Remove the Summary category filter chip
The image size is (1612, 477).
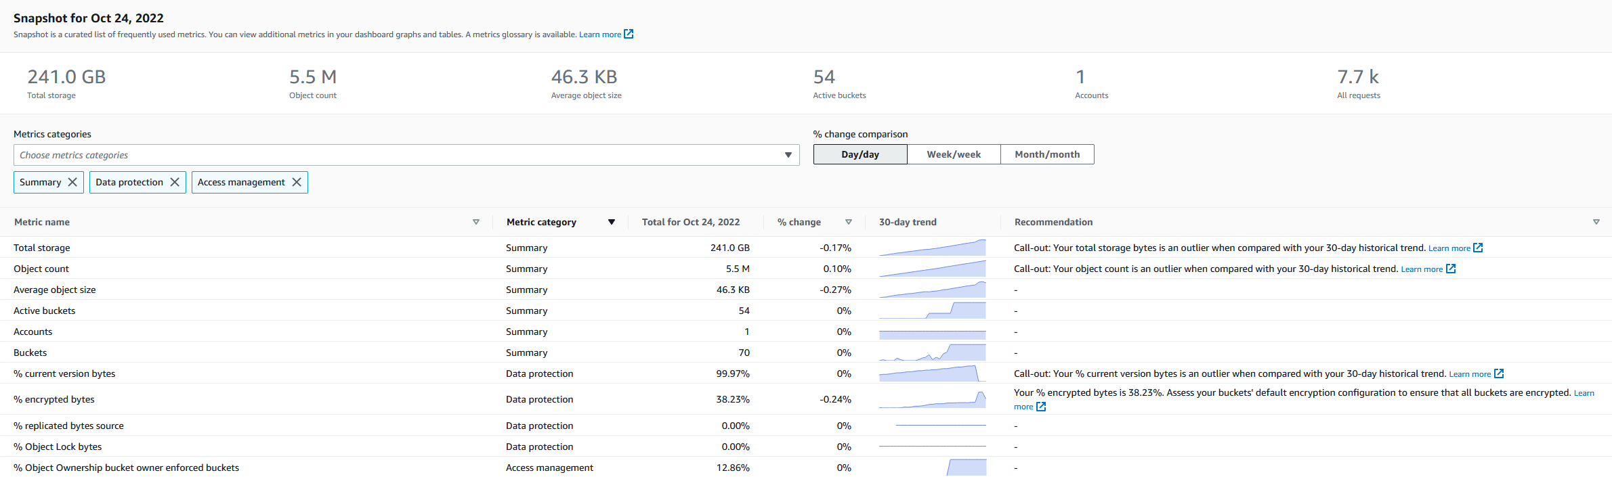pos(72,182)
